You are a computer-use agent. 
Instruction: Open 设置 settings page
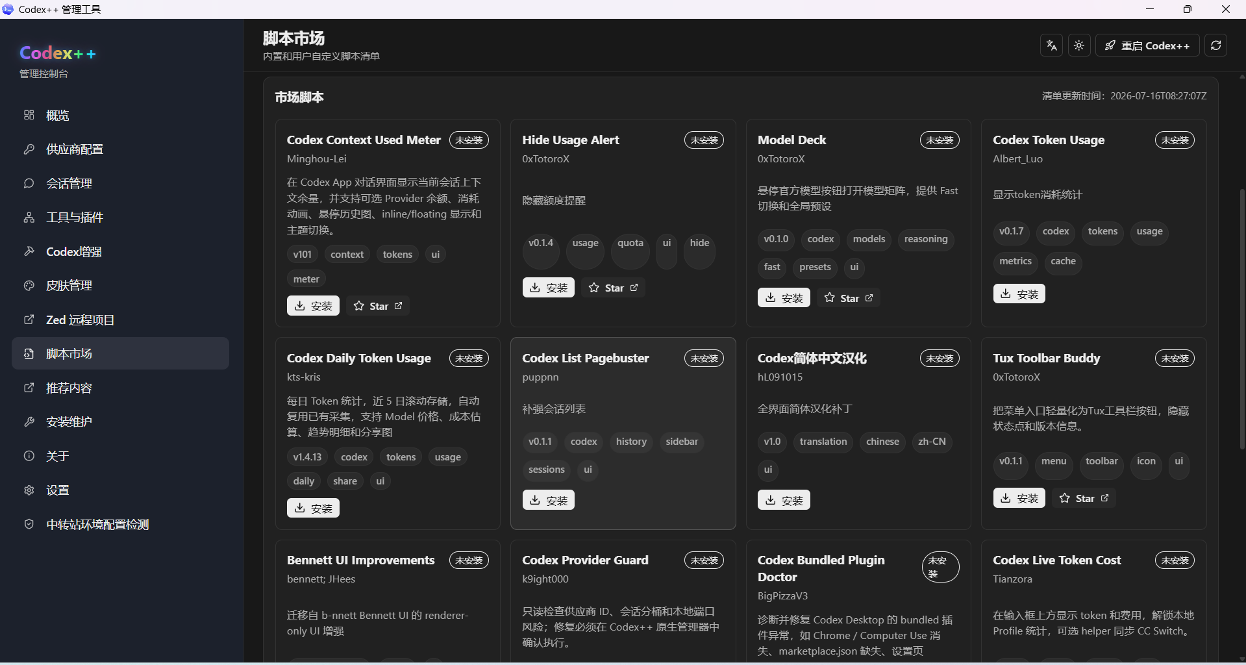121,490
